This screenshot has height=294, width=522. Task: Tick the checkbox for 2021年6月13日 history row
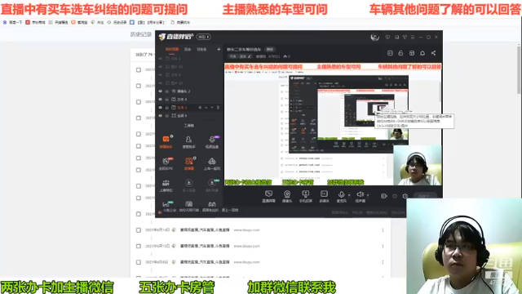point(139,246)
